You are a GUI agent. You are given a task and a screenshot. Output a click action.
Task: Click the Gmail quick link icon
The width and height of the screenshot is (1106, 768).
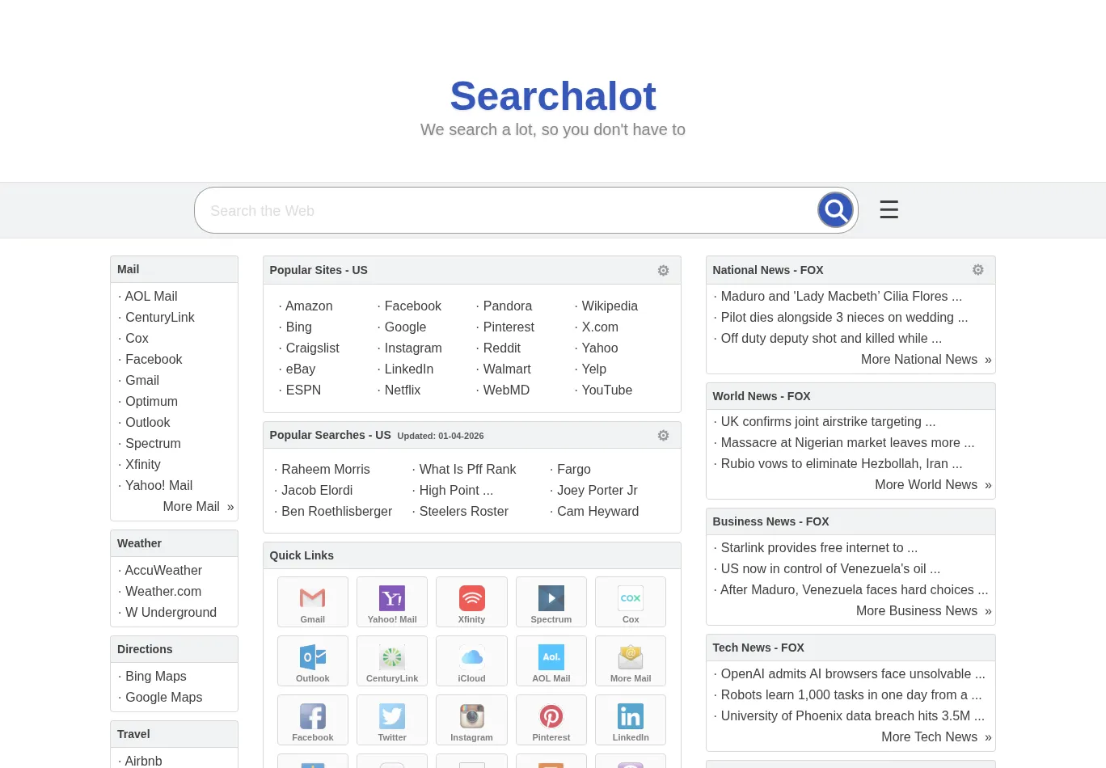312,601
